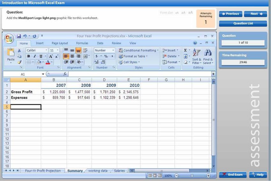Click the Wrap Text icon
Screen dimensions: 271x181
click(x=85, y=50)
